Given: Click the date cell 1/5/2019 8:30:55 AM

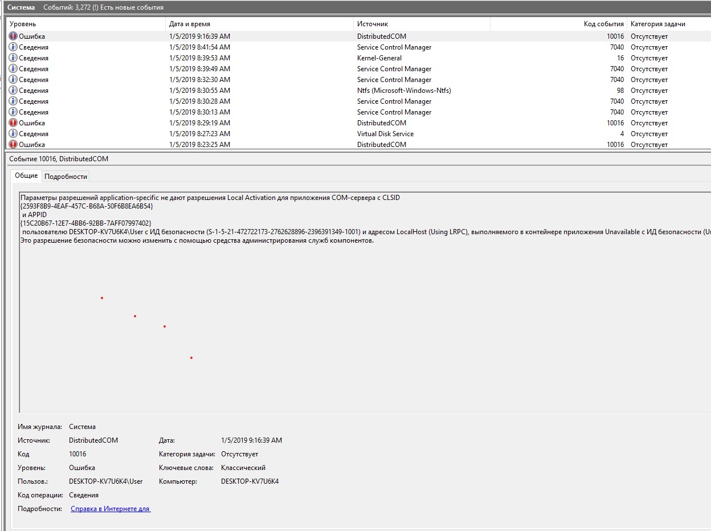Looking at the screenshot, I should click(200, 91).
